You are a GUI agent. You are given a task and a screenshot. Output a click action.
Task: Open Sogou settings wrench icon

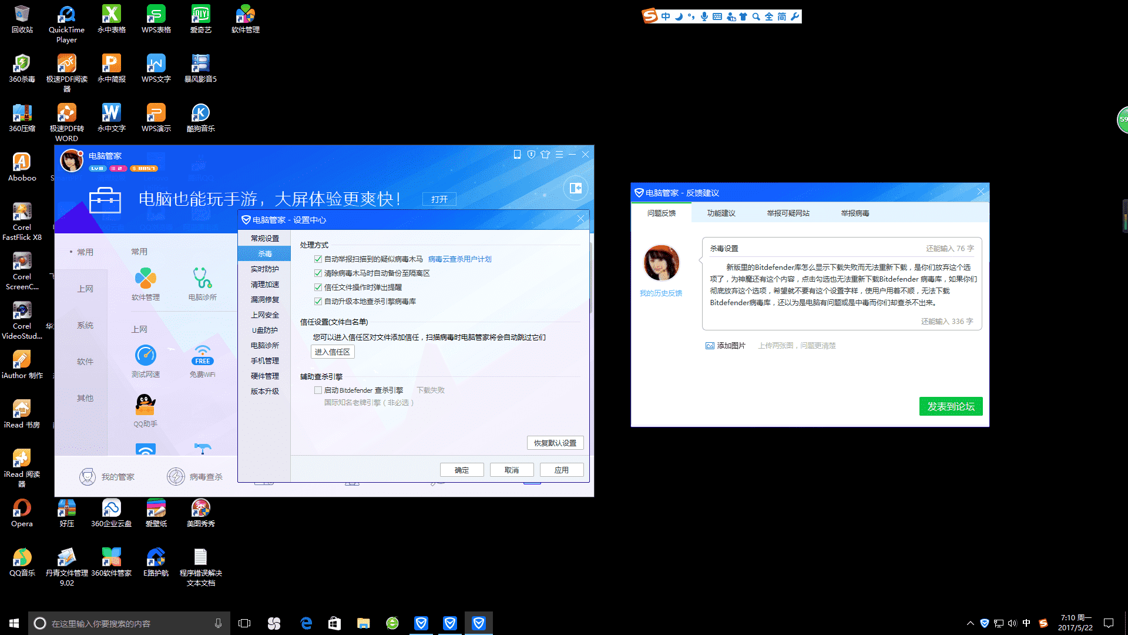[795, 16]
